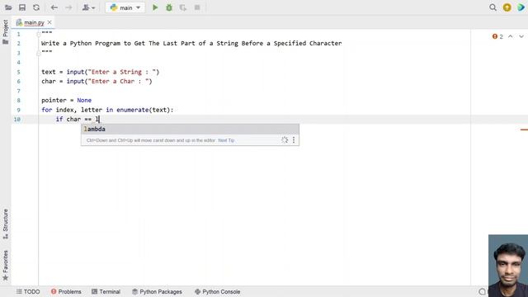This screenshot has height=297, width=528.
Task: Select lambda from the completion popup
Action: click(x=190, y=129)
